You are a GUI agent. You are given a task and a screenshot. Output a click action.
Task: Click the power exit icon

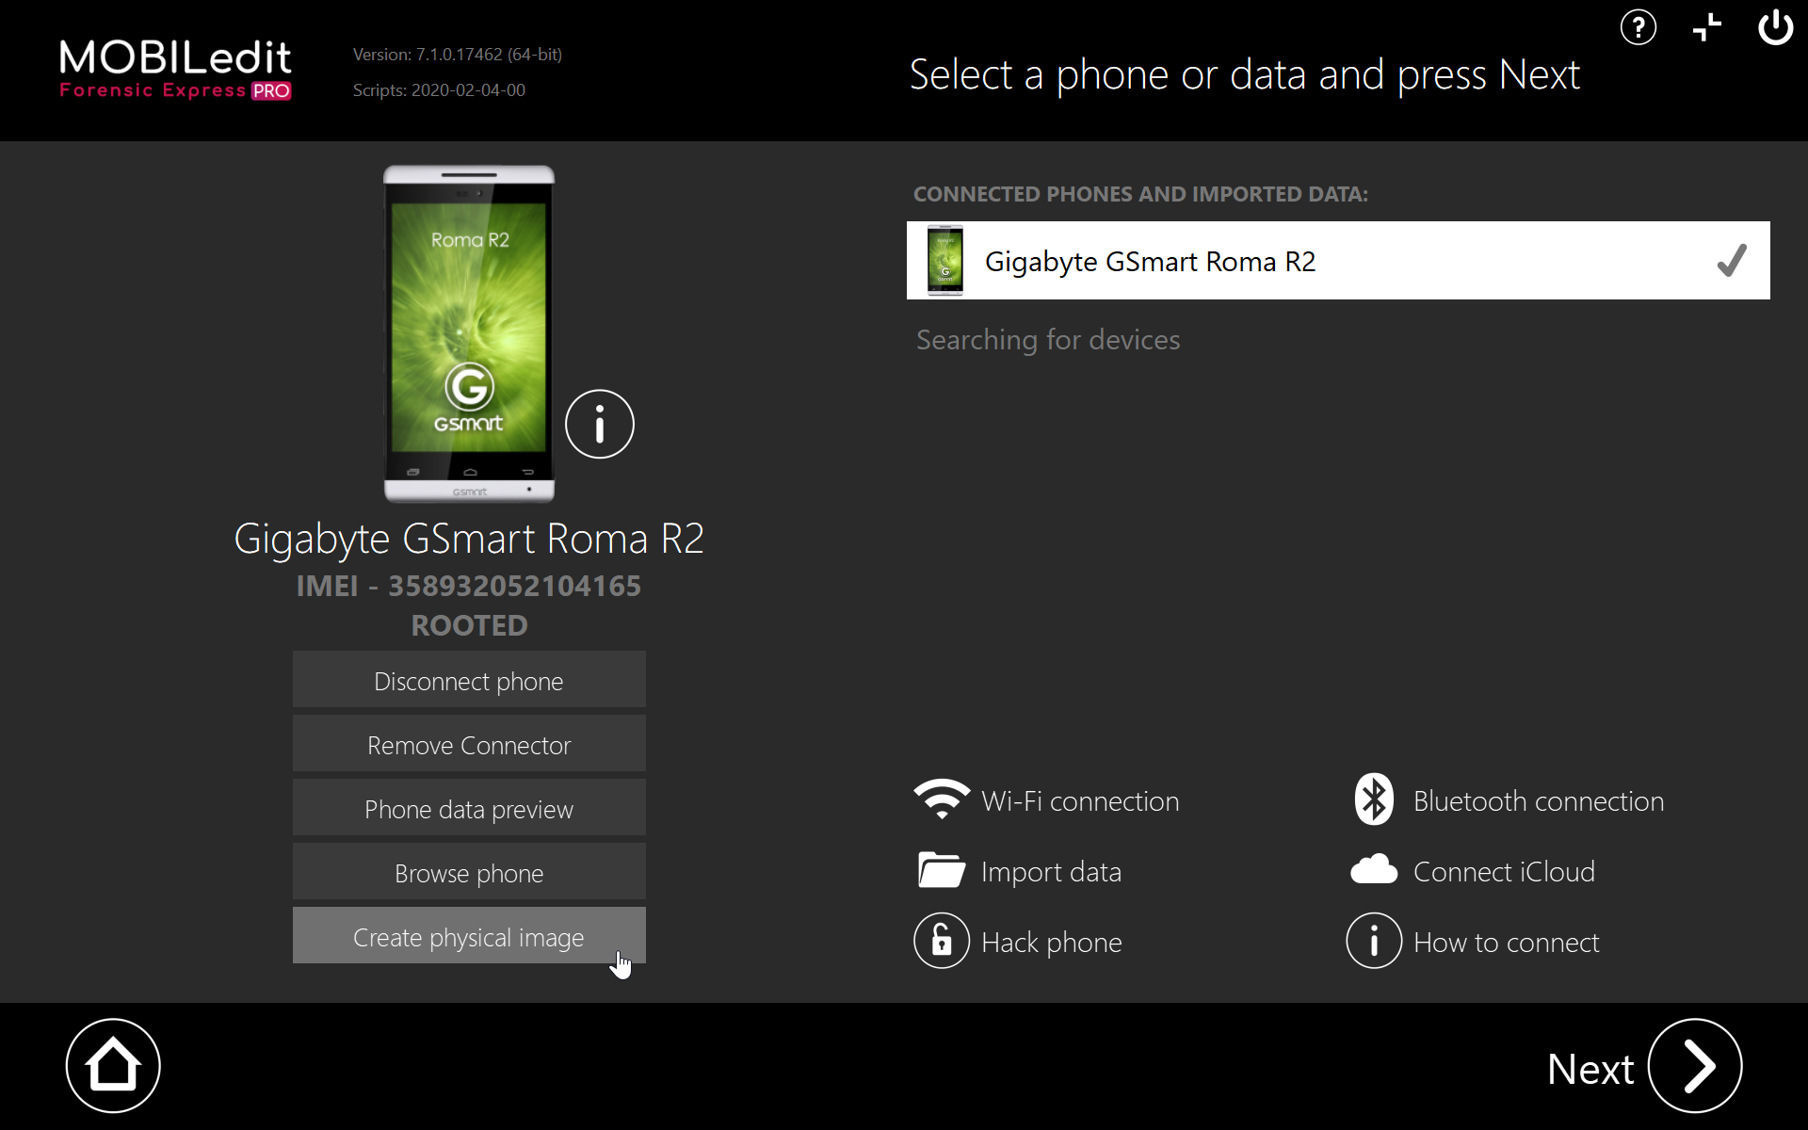click(1775, 27)
